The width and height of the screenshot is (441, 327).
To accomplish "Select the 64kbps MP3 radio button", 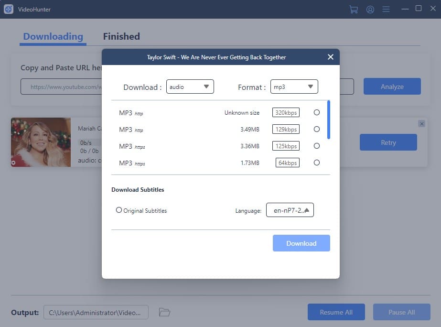I will 317,163.
